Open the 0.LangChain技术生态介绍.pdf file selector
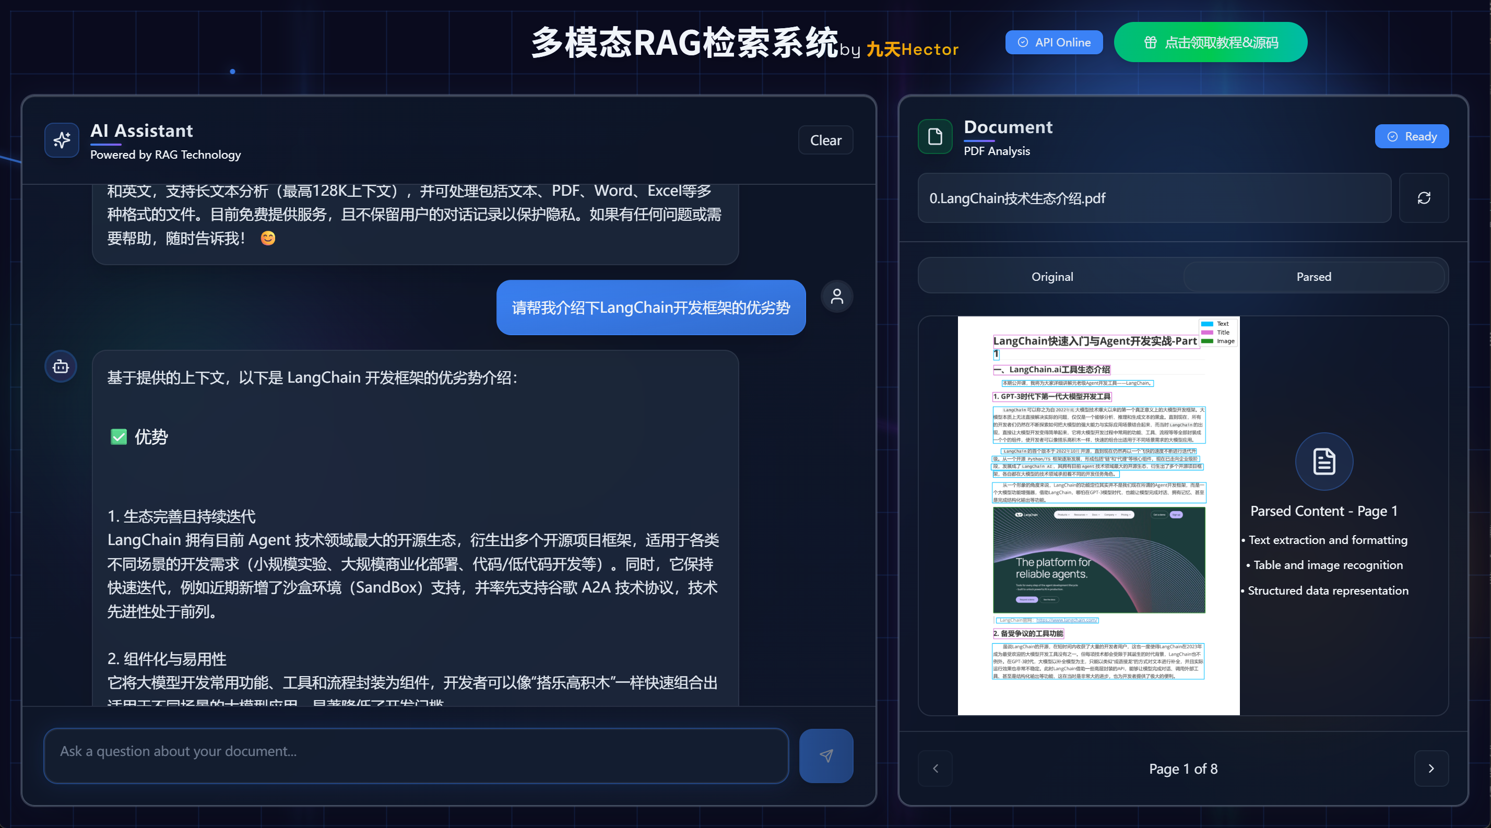The width and height of the screenshot is (1491, 828). tap(1154, 198)
